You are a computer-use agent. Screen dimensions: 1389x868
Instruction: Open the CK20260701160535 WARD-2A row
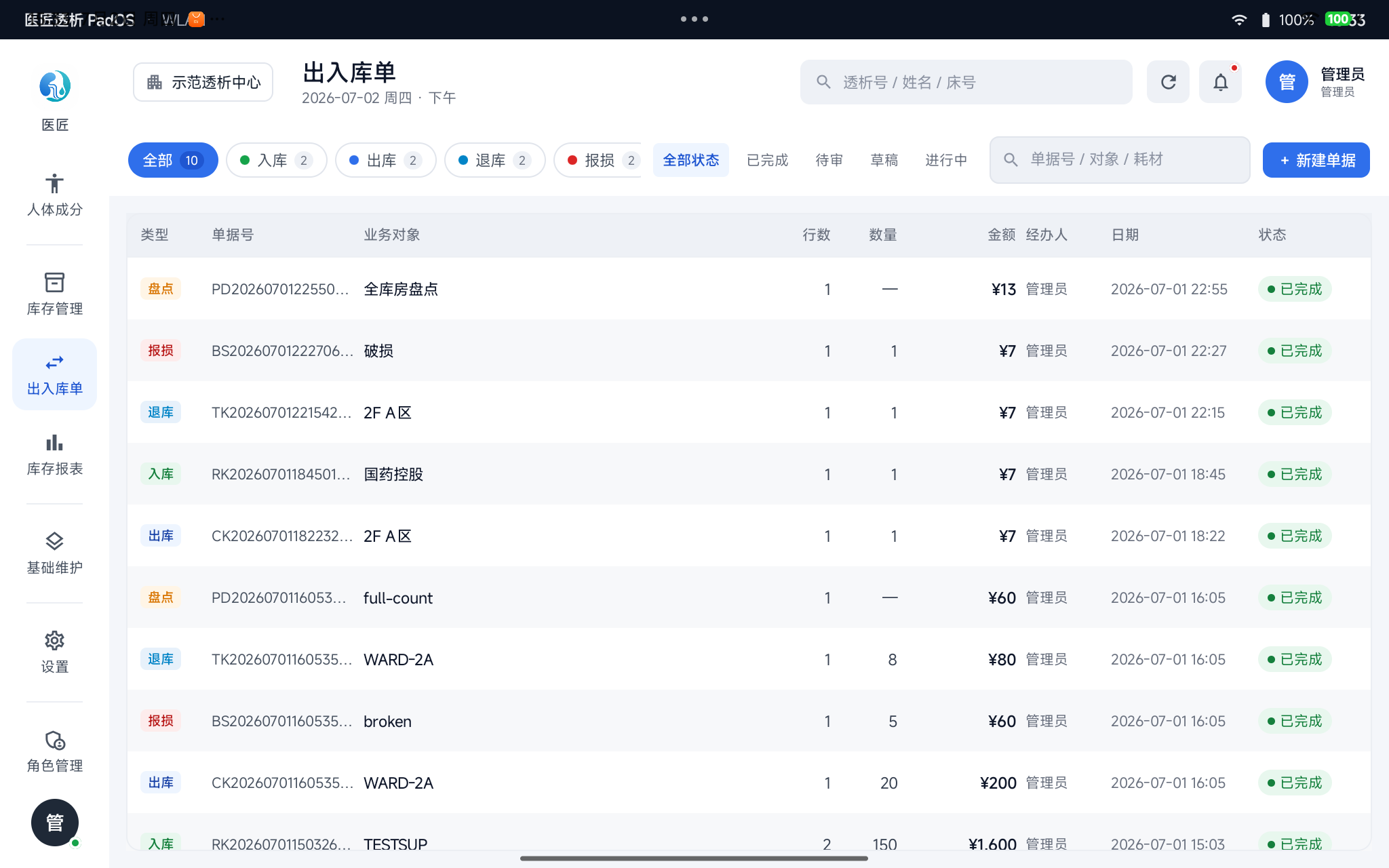[x=749, y=783]
